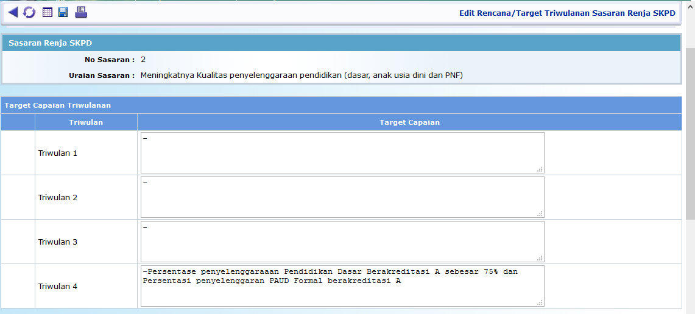Click resize grip on Triwulan 3 textarea
Image resolution: width=695 pixels, height=314 pixels.
coord(540,259)
